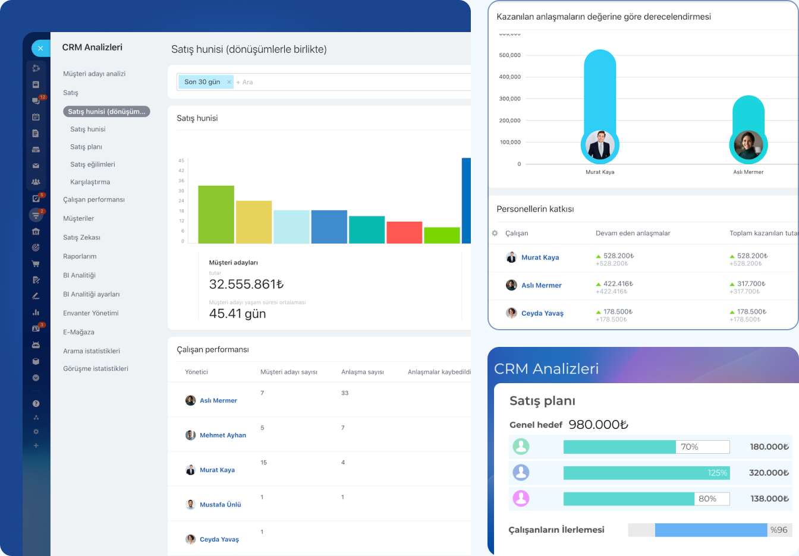Open the e-signature pen icon in the sidebar
The width and height of the screenshot is (799, 556).
pos(36,296)
